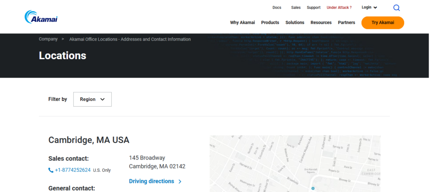
Task: Open the Region filter dropdown
Action: pyautogui.click(x=92, y=99)
